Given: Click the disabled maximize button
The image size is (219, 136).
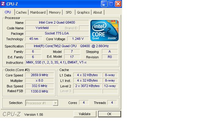Looking at the screenshot, I should coord(111,4).
